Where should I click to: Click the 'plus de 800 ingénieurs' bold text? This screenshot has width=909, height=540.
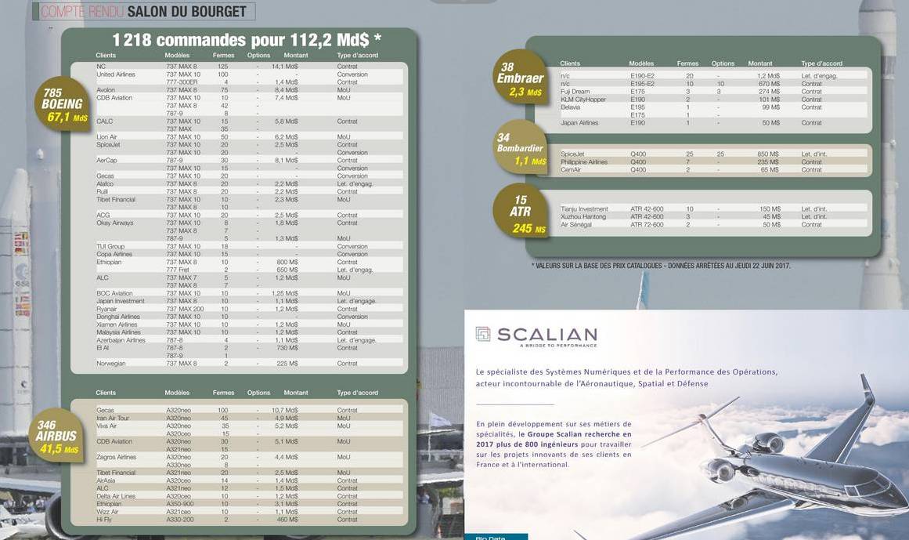(537, 444)
